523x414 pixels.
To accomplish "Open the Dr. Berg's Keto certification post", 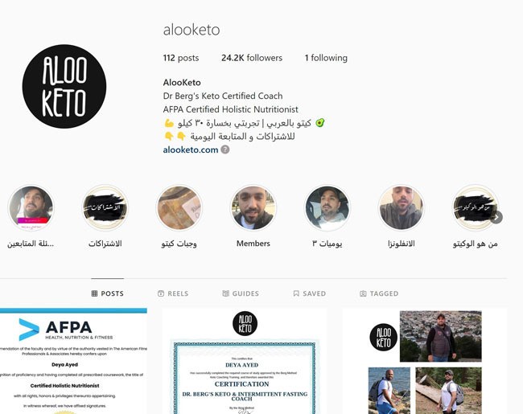I will click(x=245, y=361).
